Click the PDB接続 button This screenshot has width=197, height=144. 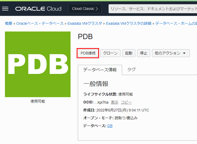88,53
